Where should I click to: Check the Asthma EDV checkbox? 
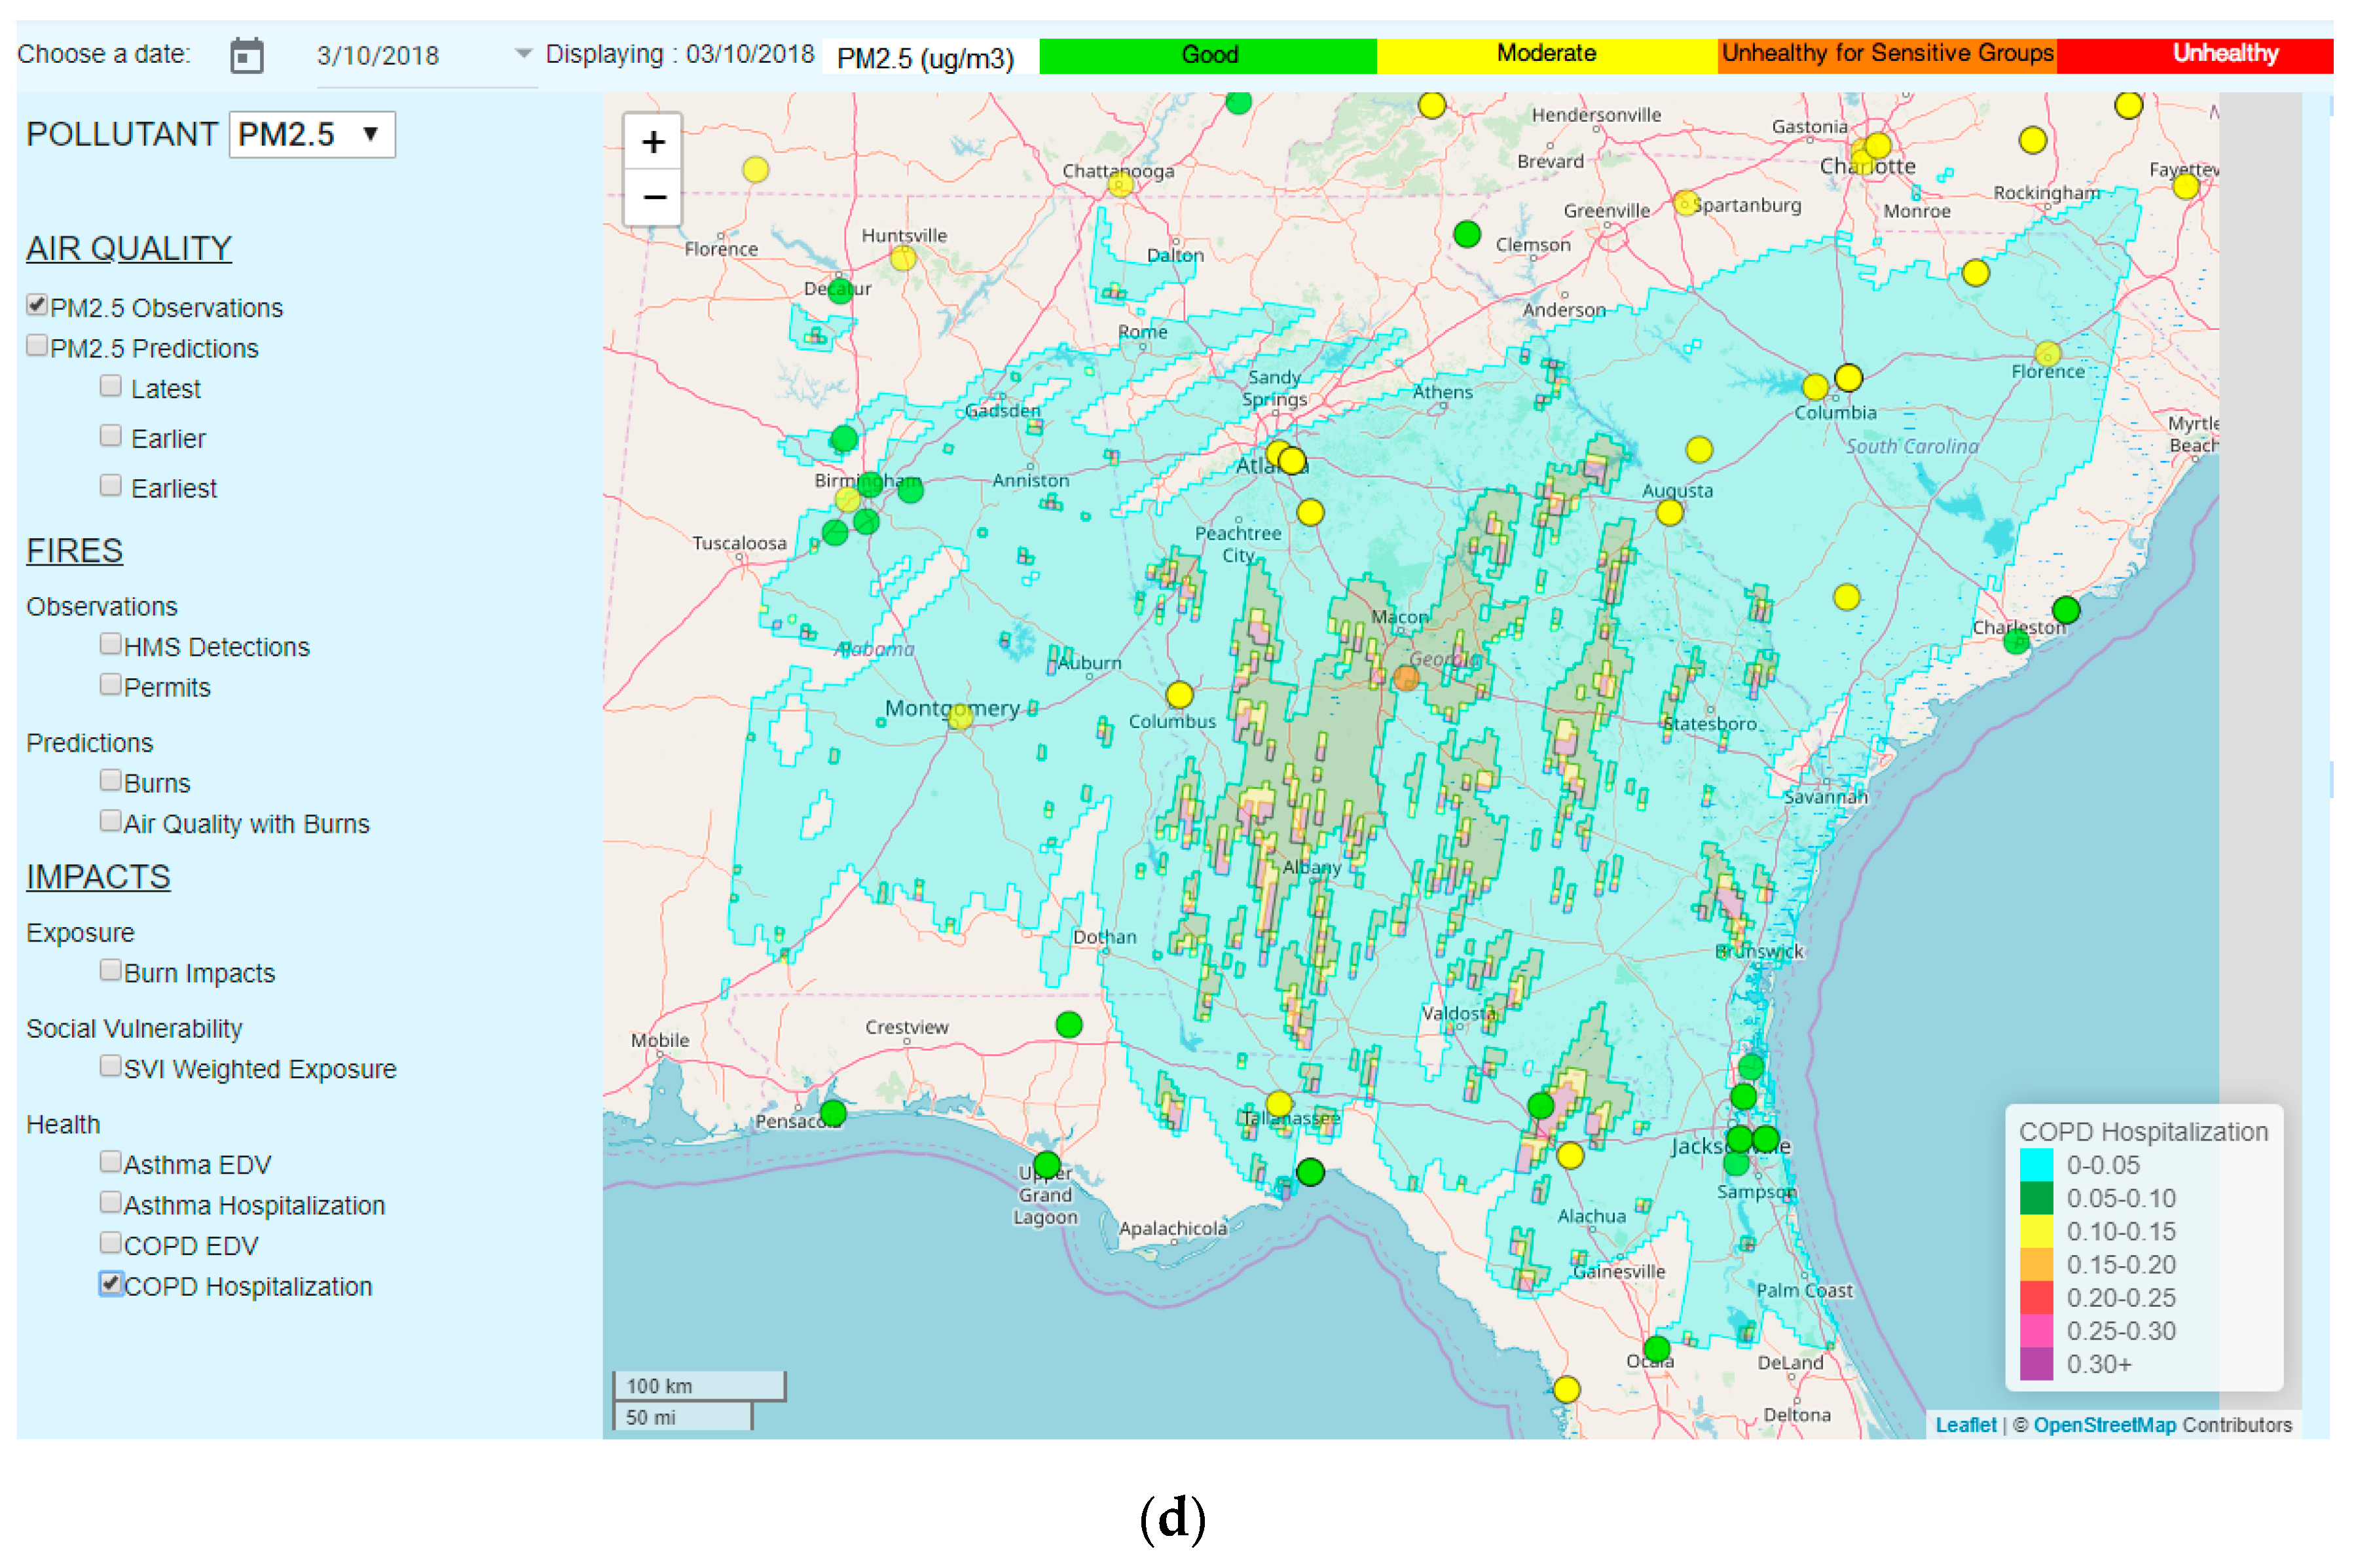click(x=111, y=1162)
